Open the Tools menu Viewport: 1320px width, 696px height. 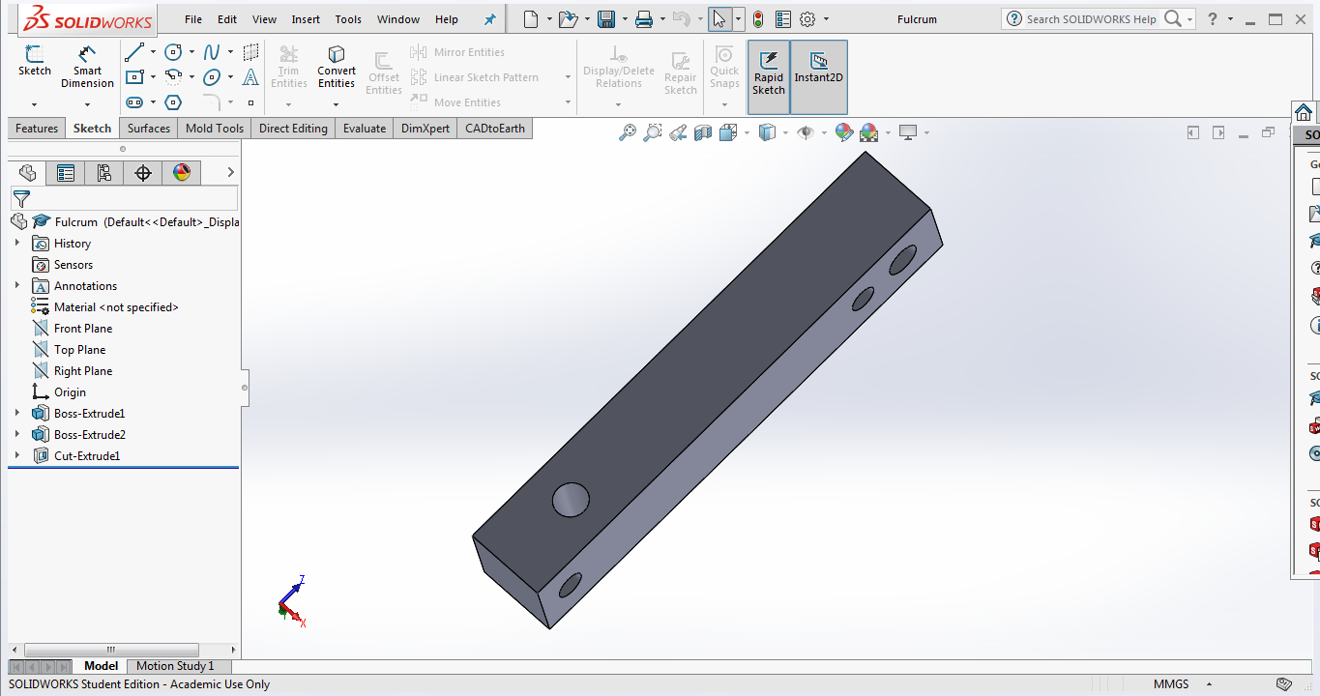tap(348, 19)
